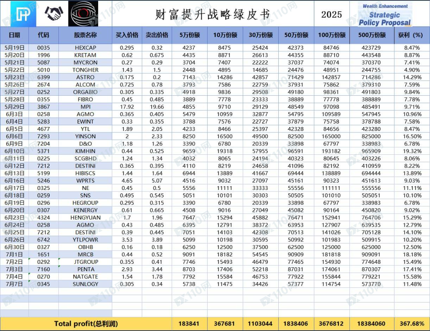Select the 代码 column header

pos(43,35)
